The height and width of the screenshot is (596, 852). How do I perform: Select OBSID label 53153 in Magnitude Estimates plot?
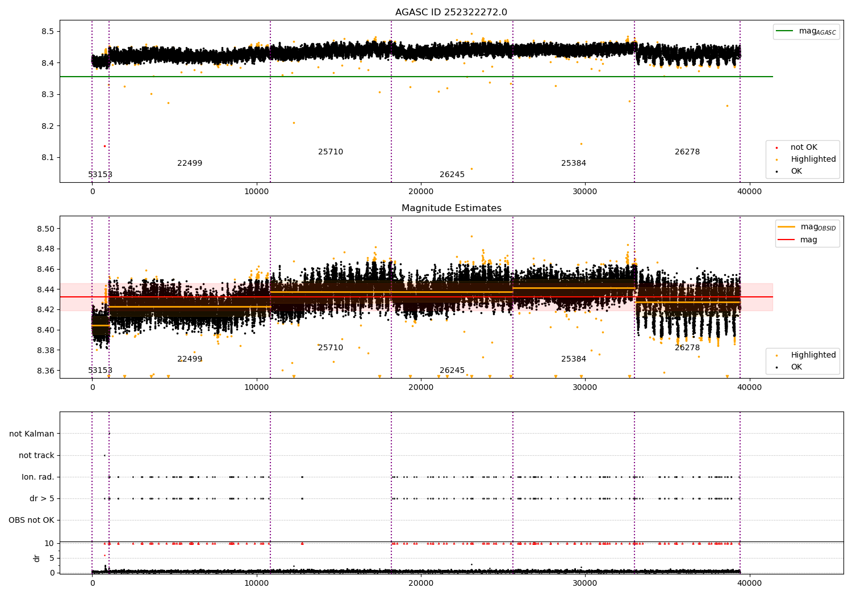pyautogui.click(x=100, y=371)
